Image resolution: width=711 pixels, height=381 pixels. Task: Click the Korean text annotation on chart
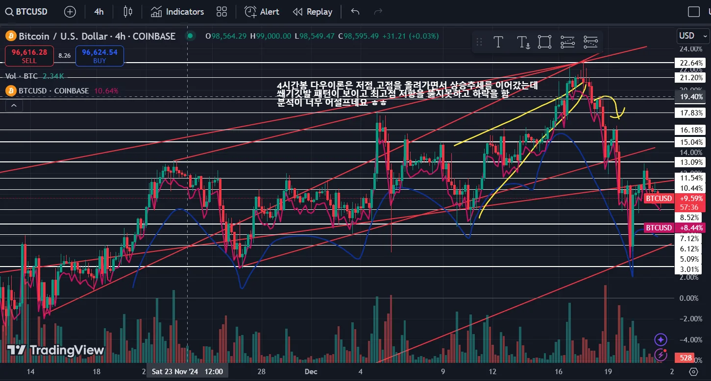click(x=407, y=93)
